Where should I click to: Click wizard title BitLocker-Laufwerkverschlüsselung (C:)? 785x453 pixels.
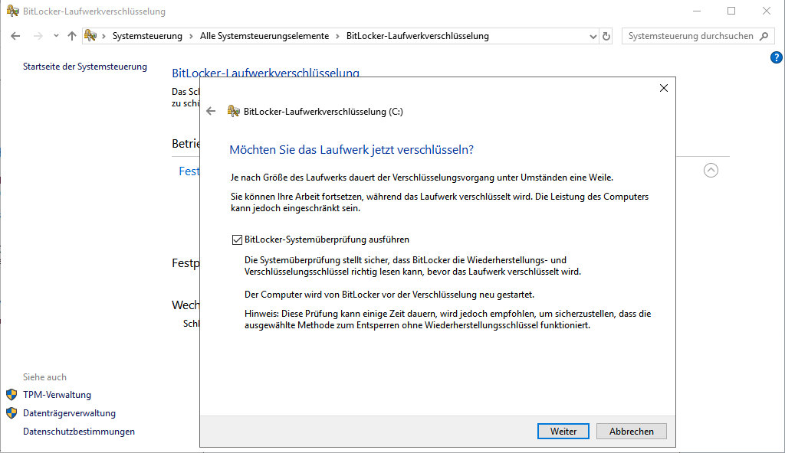coord(323,112)
